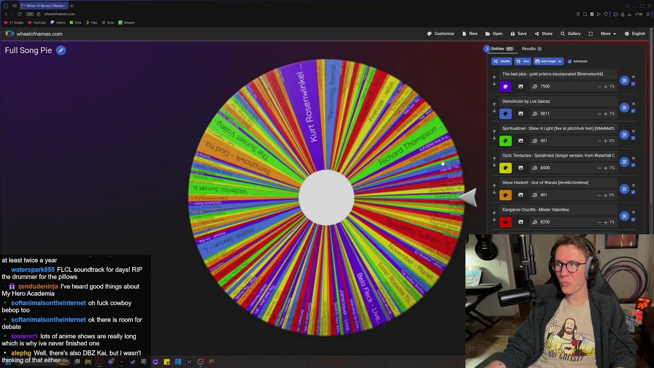Open entry options for The bad plus
The image size is (654, 368).
coord(624,80)
